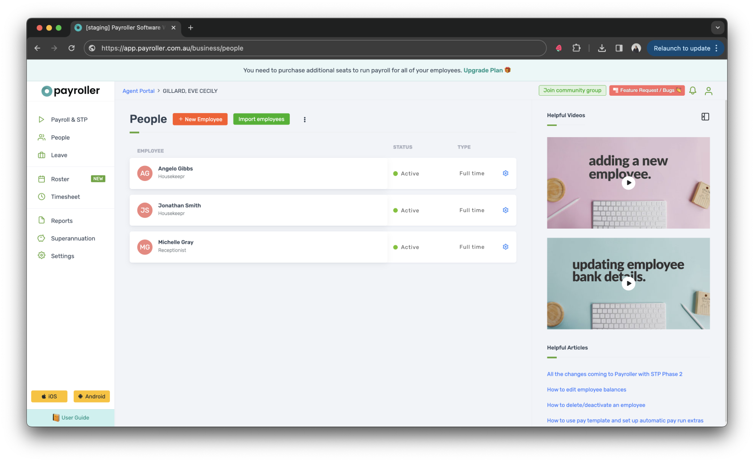Click the Payroller logo
This screenshot has height=462, width=754.
(x=71, y=91)
